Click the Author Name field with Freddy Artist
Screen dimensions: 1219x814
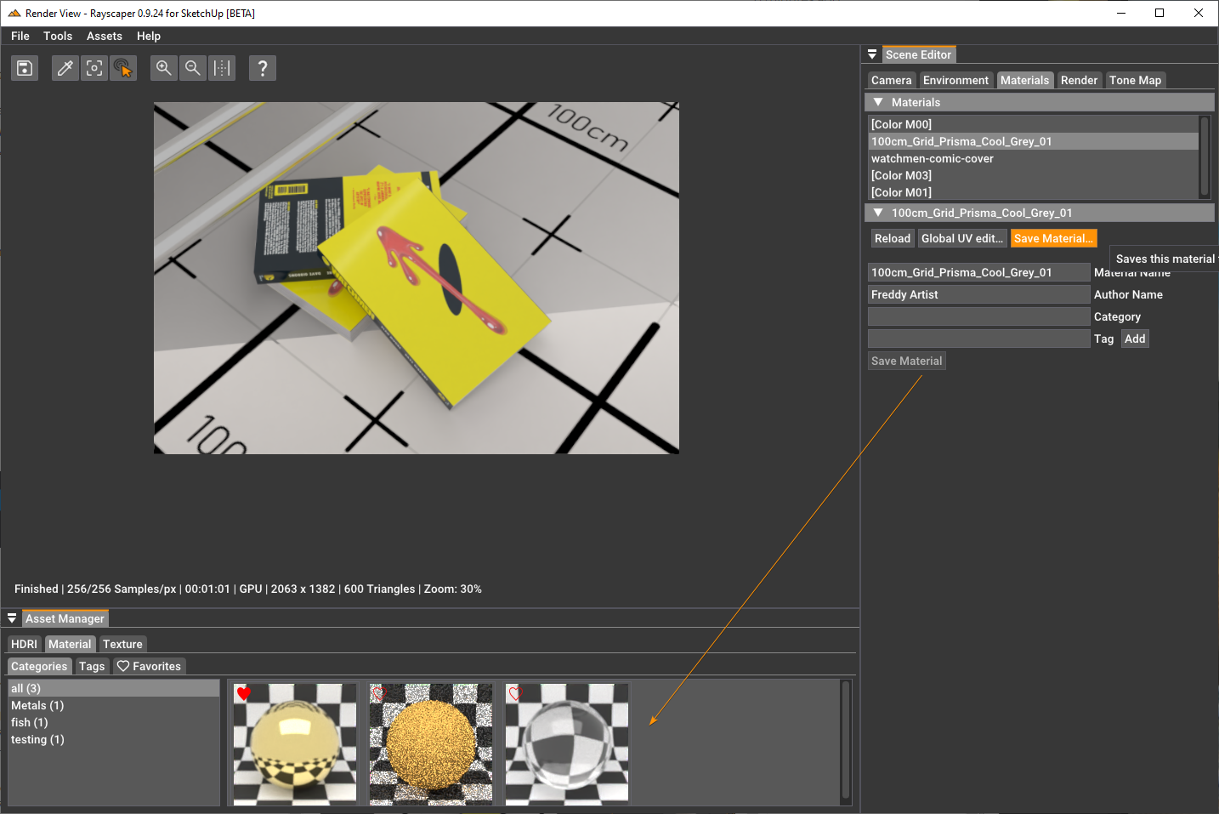click(x=978, y=294)
